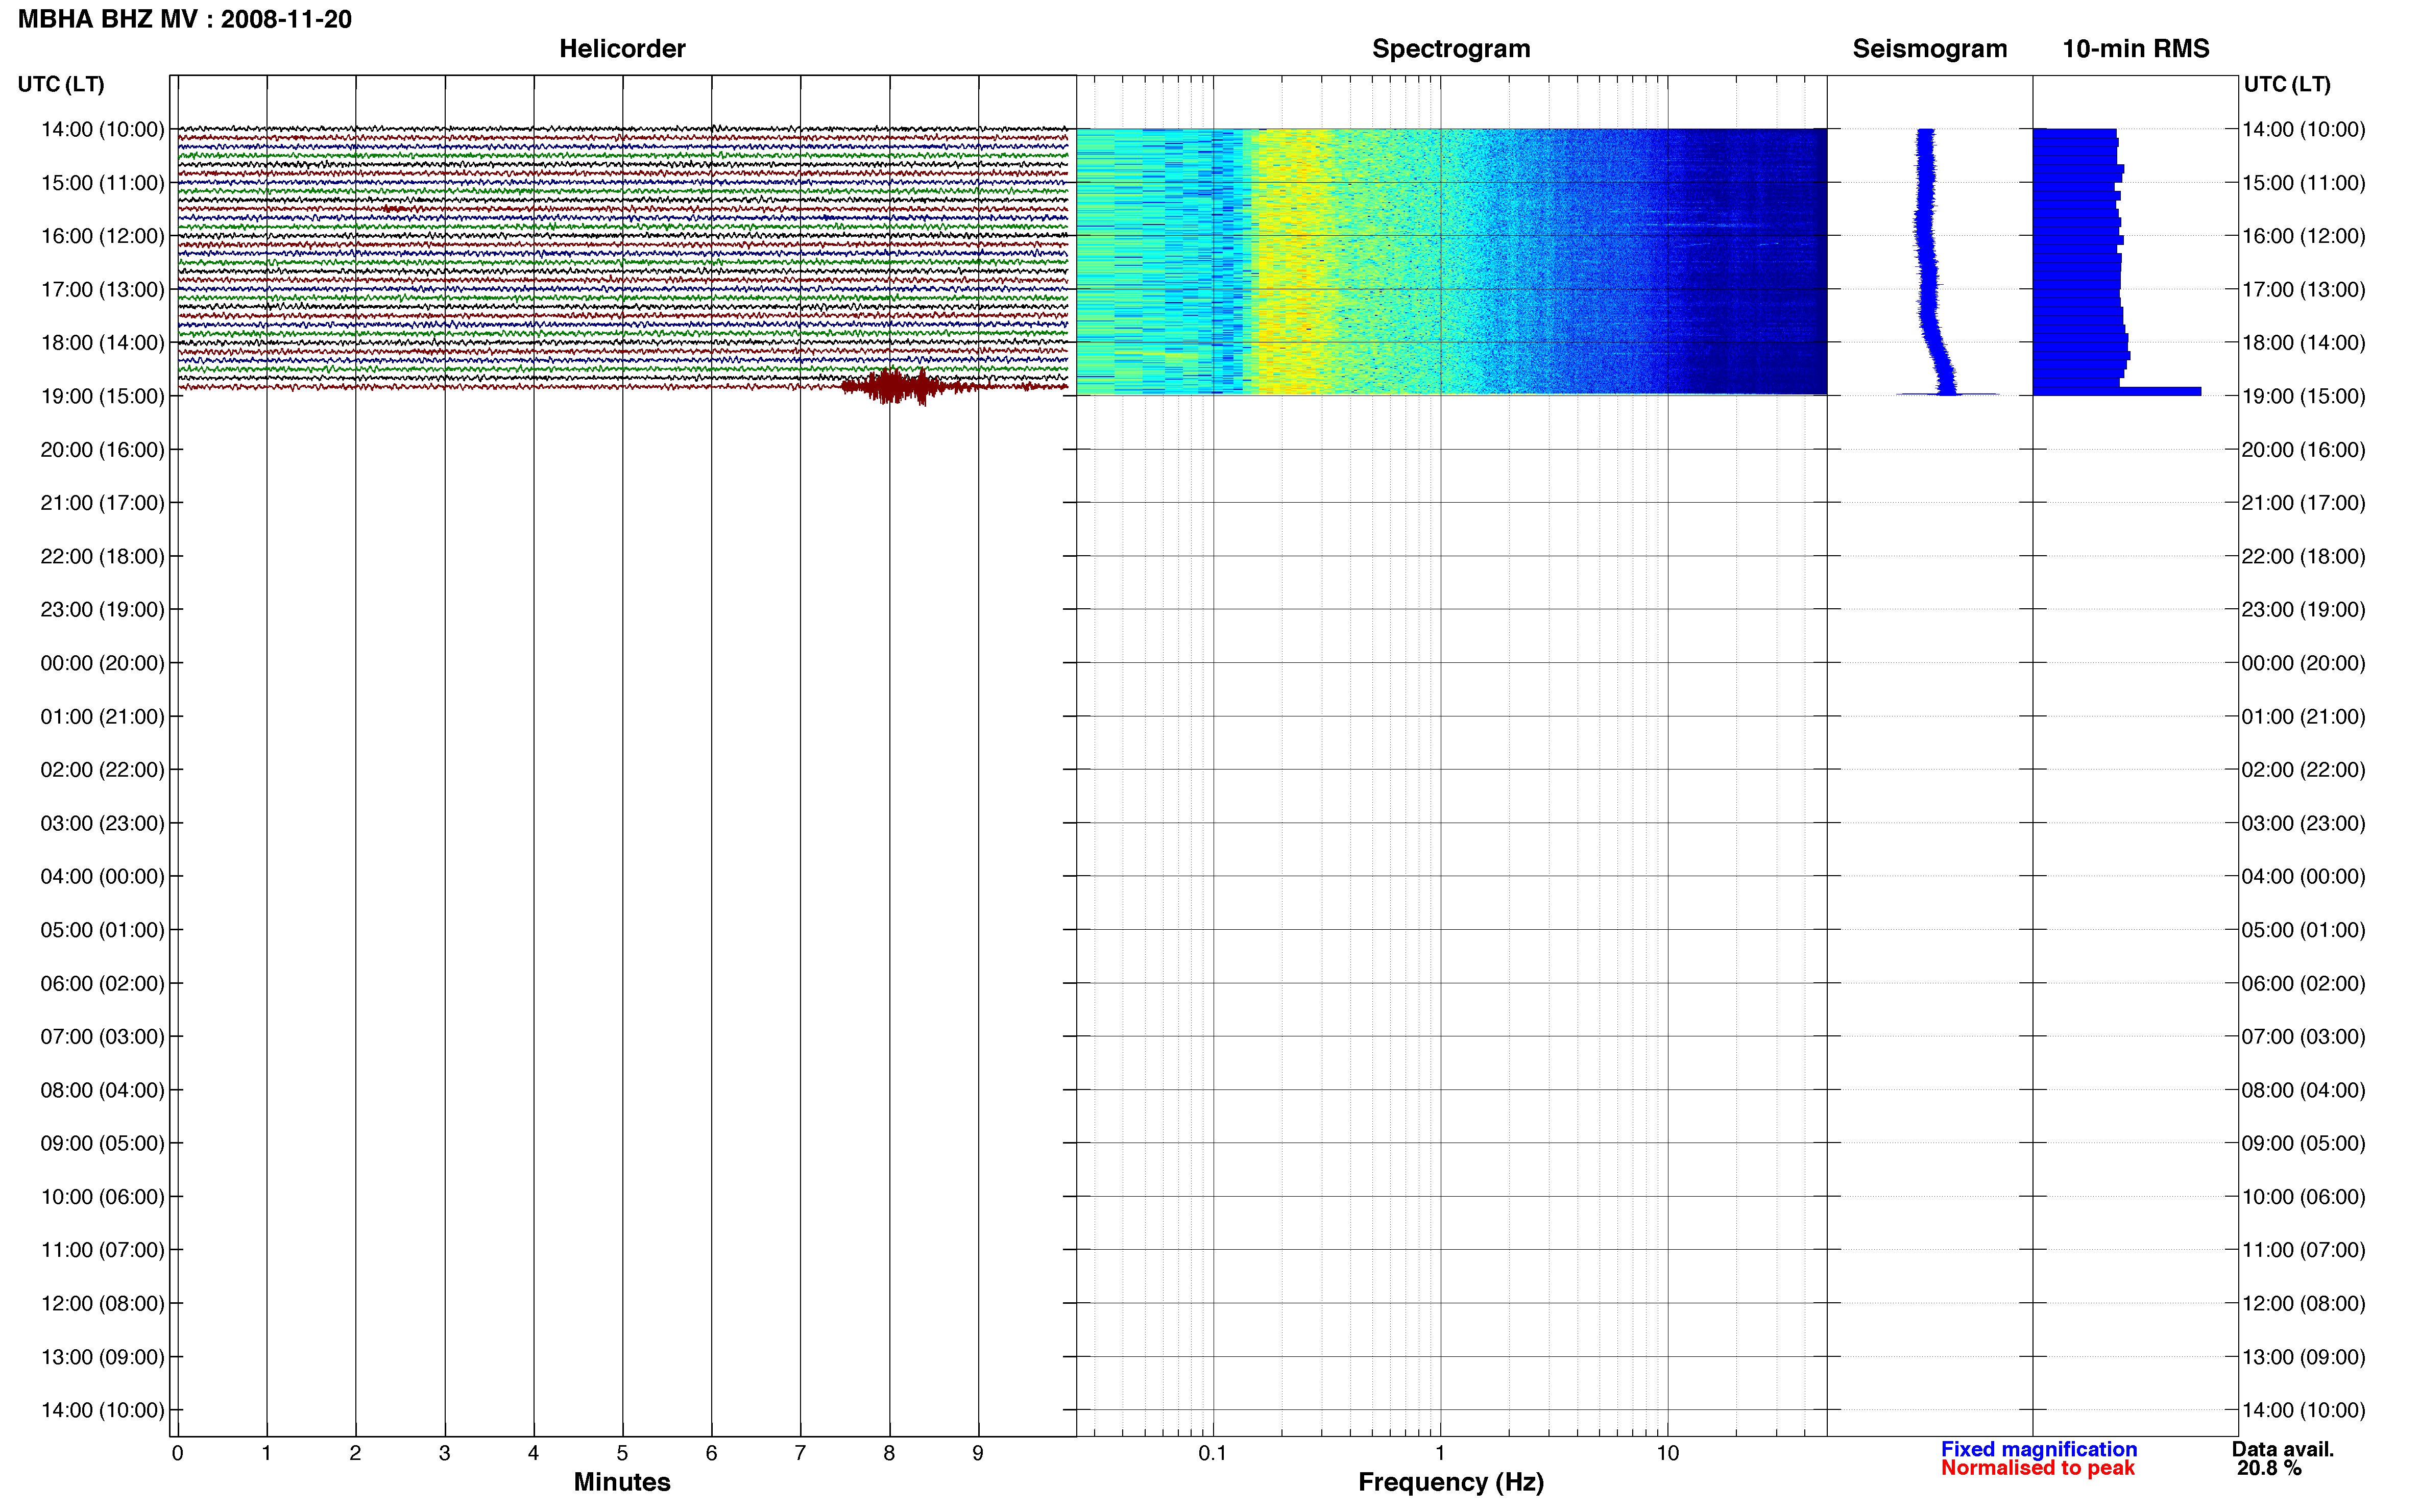The image size is (2420, 1512).
Task: Click the right 13:00 (09:00) time label
Action: [x=2303, y=1357]
